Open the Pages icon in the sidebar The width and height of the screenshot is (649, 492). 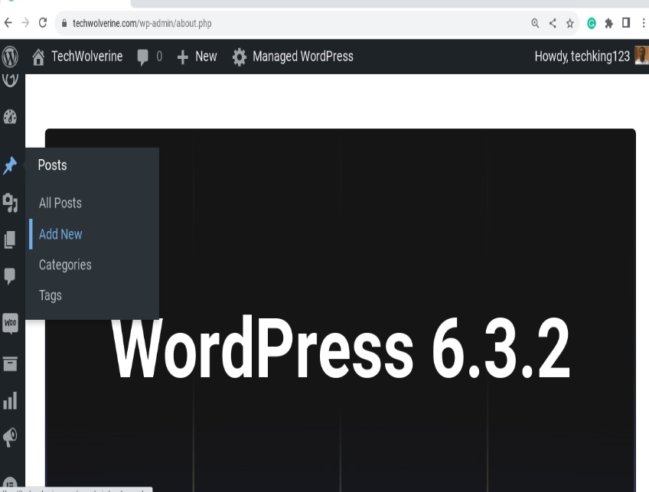[x=10, y=239]
